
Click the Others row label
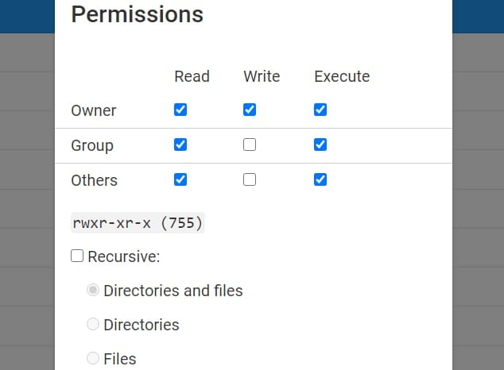(94, 180)
